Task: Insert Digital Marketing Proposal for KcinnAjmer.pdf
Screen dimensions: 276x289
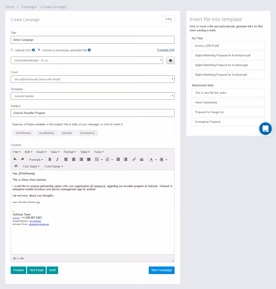Action: click(228, 55)
